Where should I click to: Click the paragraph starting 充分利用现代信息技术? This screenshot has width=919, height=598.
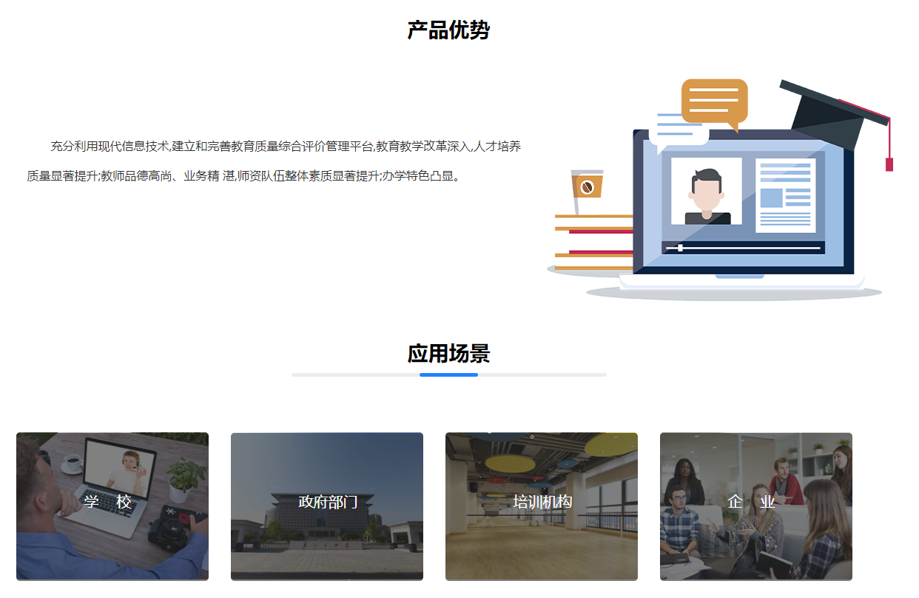click(274, 161)
